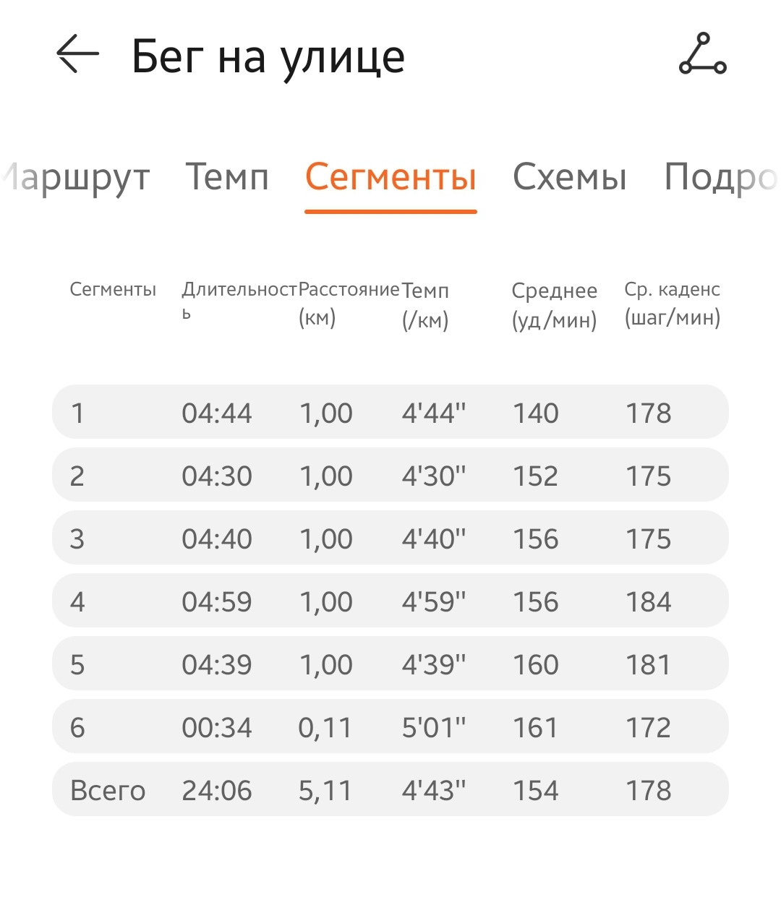Go to the Маршрут tab
This screenshot has height=905, width=781.
tap(75, 178)
